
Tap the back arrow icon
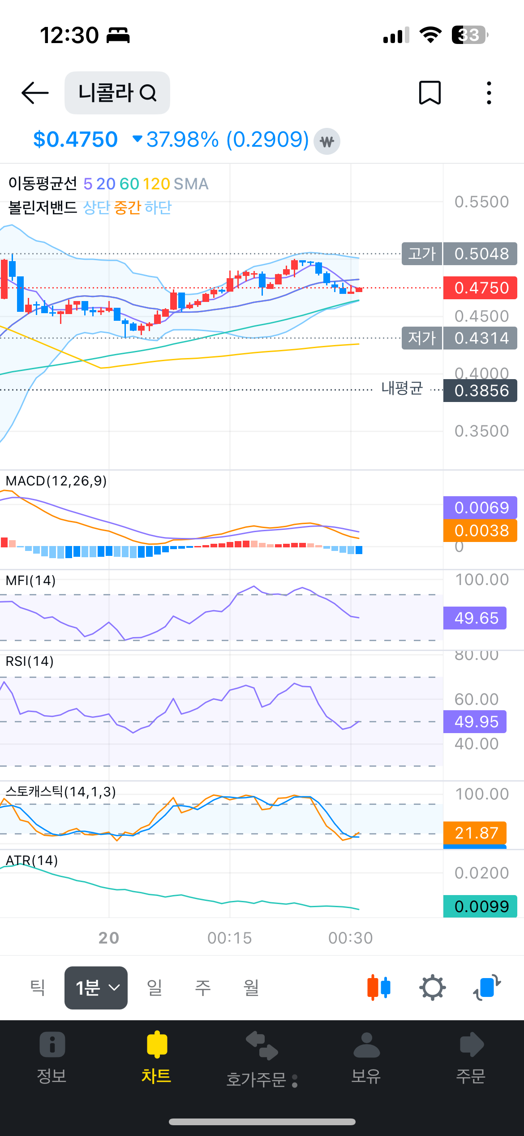click(35, 93)
